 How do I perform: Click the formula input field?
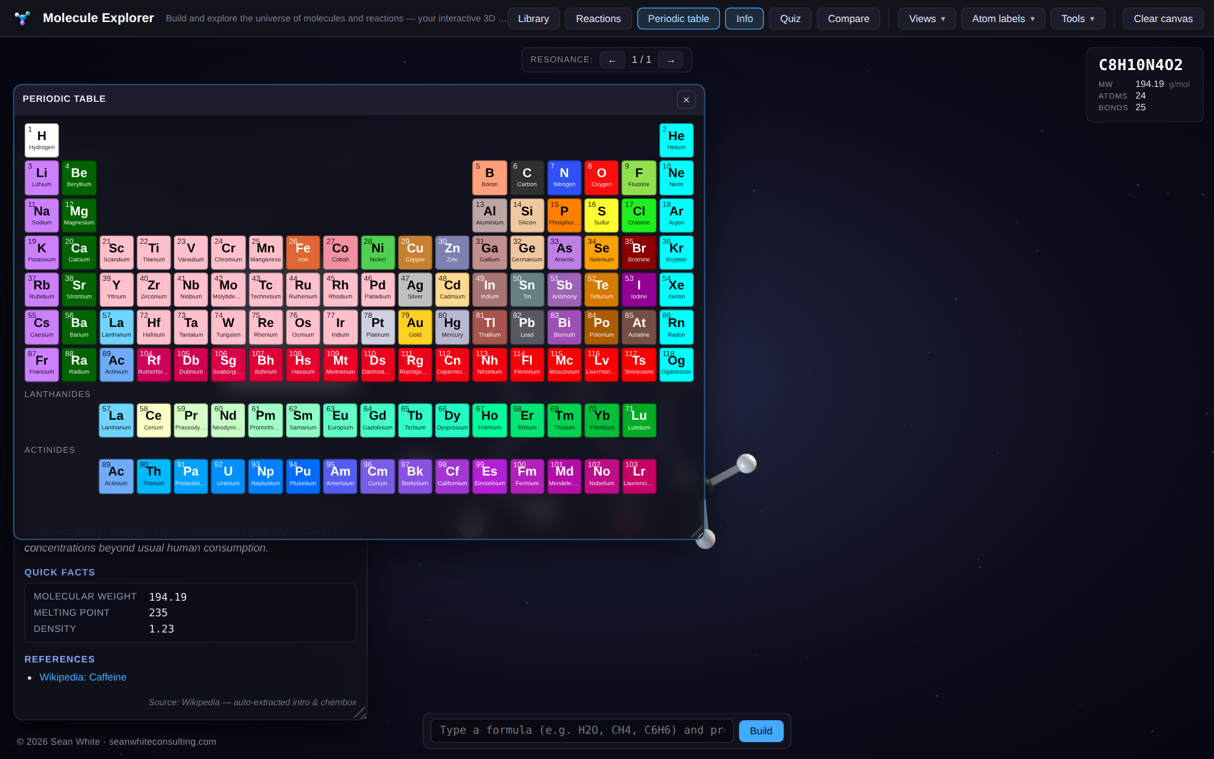tap(582, 730)
